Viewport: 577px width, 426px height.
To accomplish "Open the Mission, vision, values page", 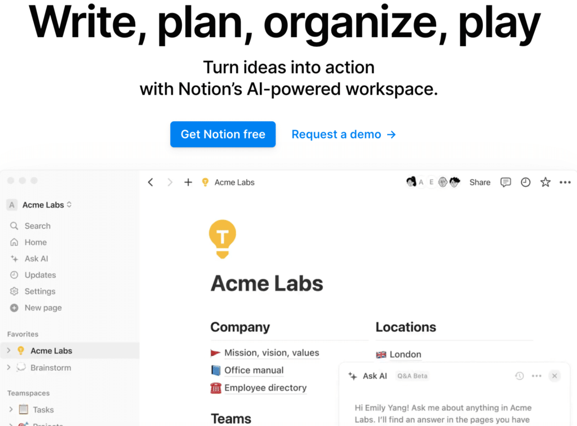I will click(x=272, y=353).
